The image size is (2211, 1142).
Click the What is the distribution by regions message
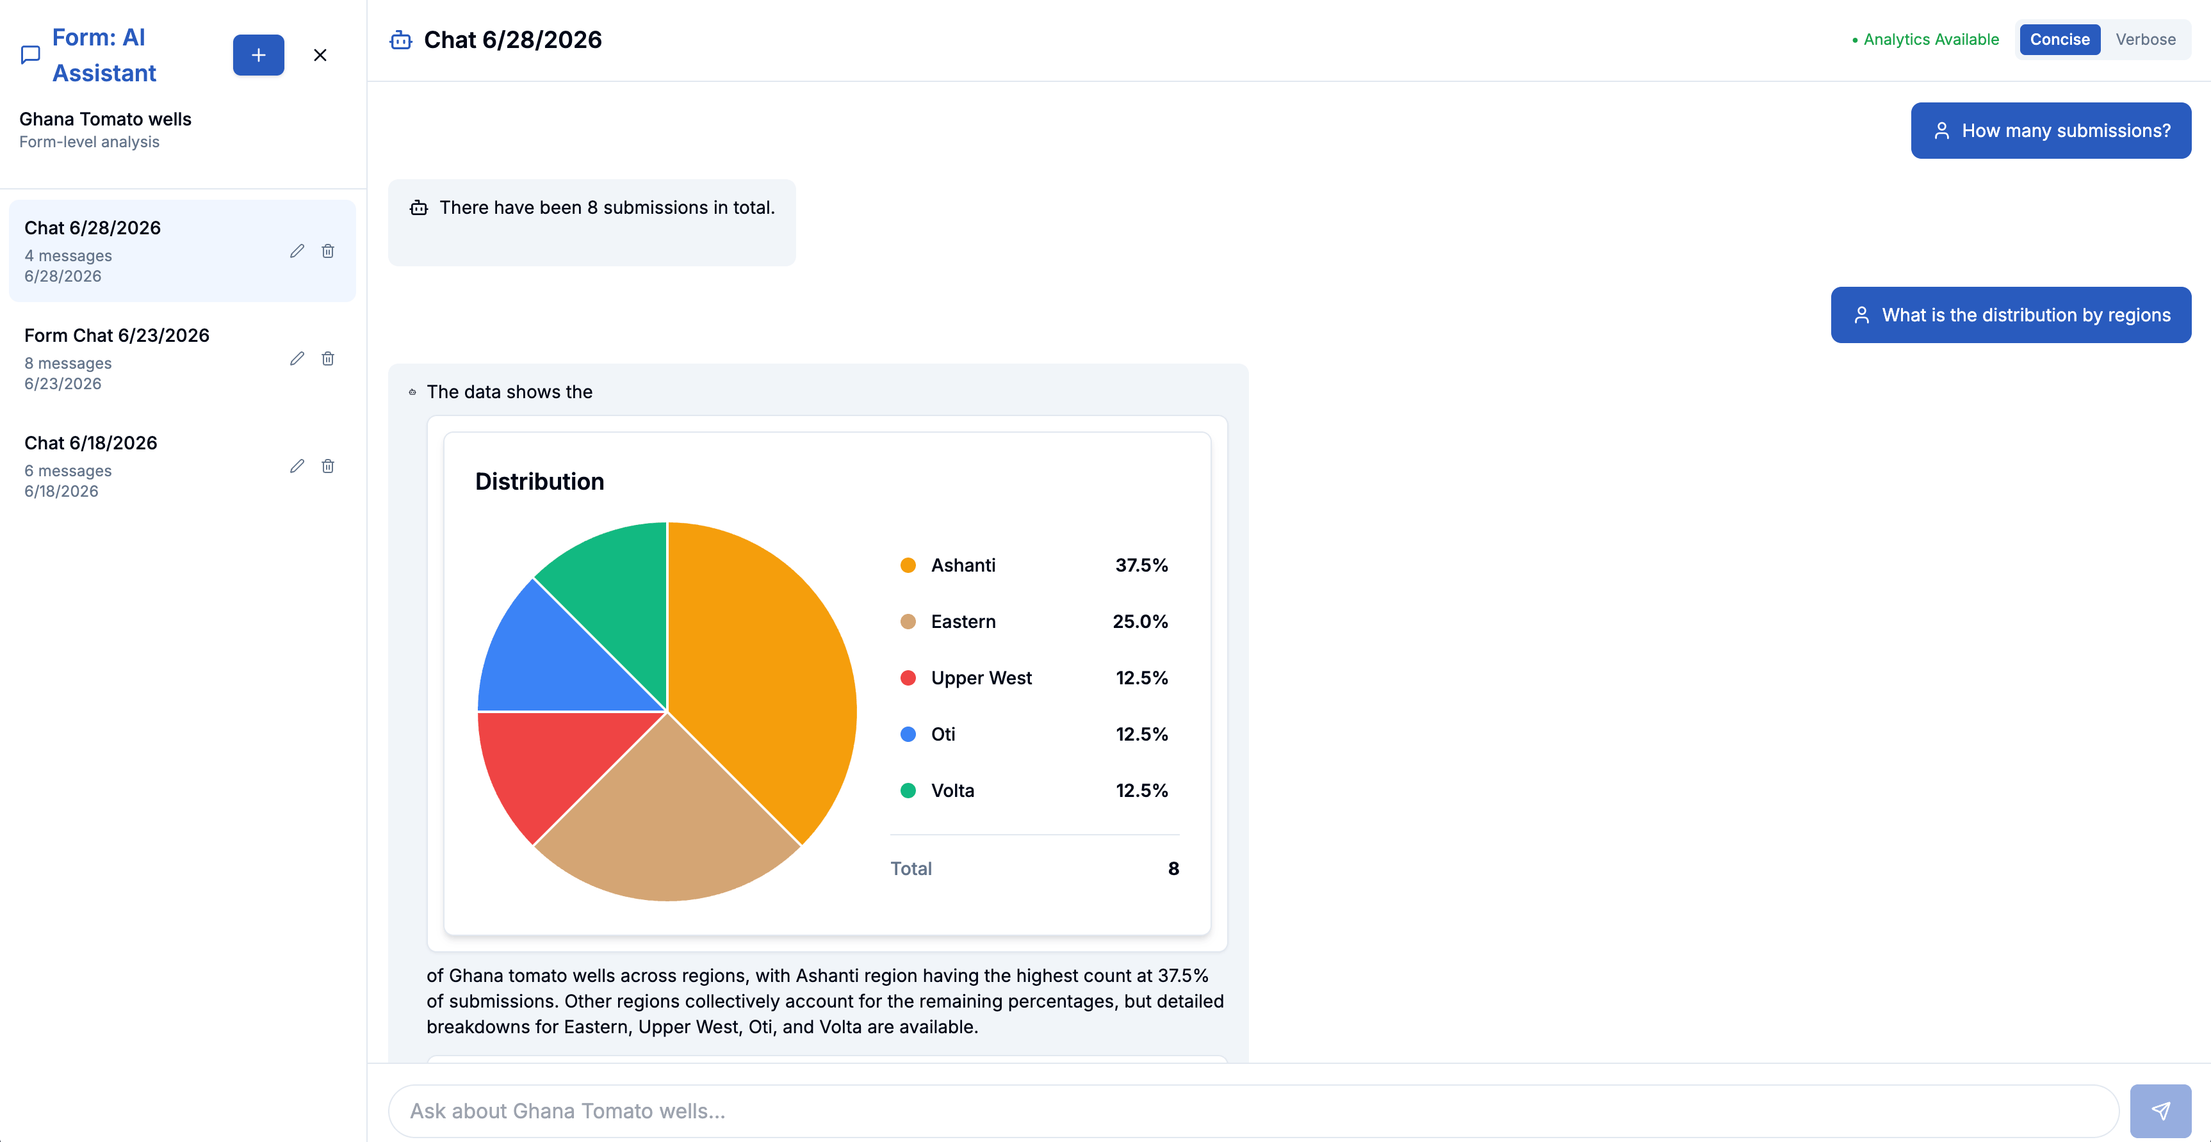tap(2011, 315)
